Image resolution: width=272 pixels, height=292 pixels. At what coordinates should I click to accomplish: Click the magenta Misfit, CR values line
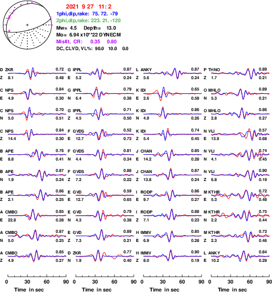tap(86, 42)
